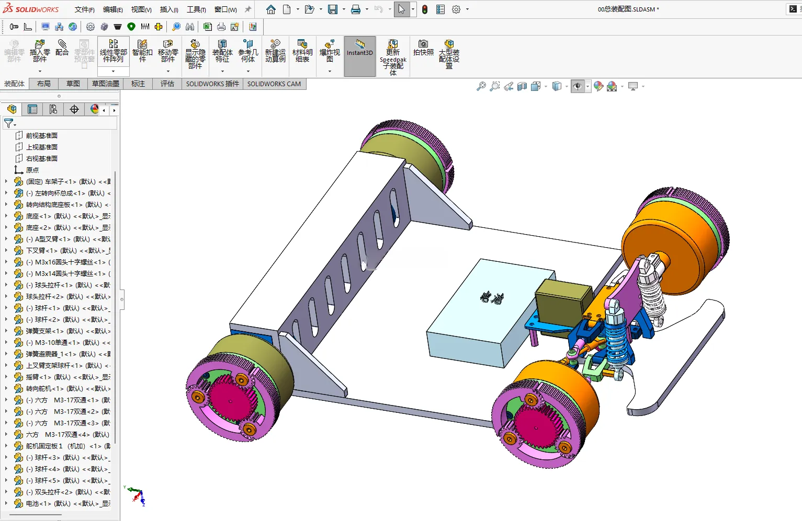Click the Edit Appearance color ball icon

(598, 86)
